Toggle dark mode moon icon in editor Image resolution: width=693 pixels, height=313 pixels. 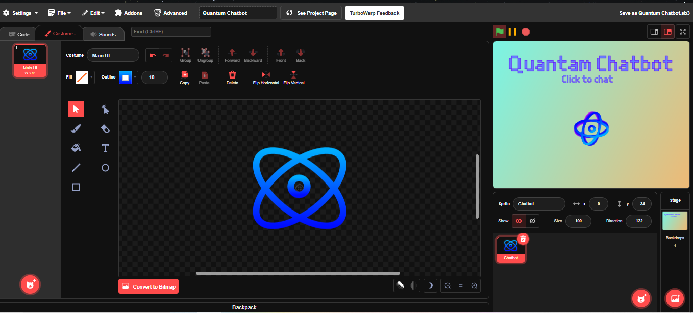430,286
